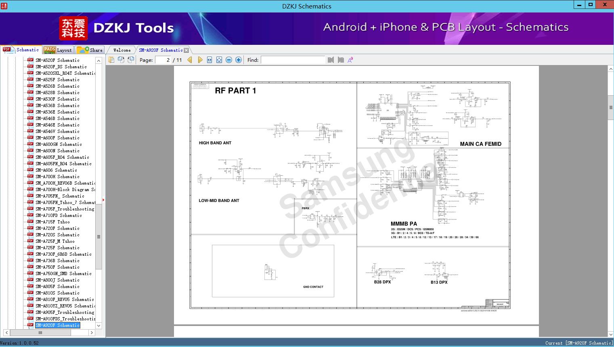
Task: Zoom in with the plus icon
Action: (239, 60)
